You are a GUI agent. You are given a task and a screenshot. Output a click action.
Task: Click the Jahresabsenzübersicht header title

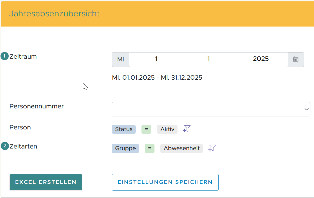[54, 14]
